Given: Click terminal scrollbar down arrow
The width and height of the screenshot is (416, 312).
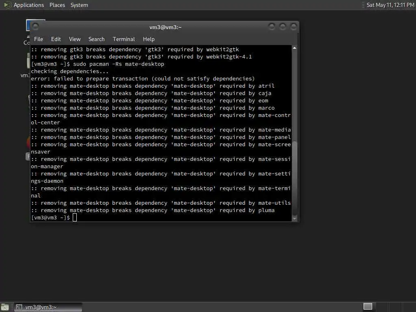Looking at the screenshot, I should 295,219.
